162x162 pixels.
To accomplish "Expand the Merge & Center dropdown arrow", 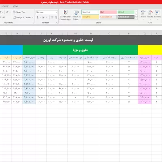I will [33, 17].
